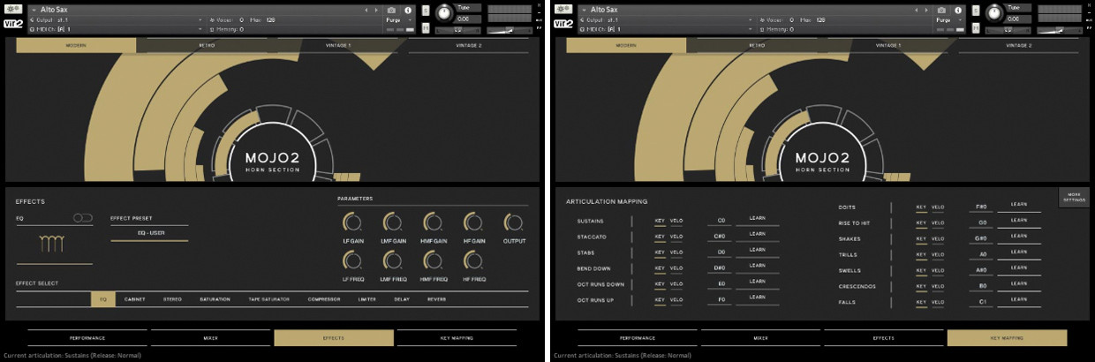
Task: Open MIDI Ch dropdown in Effects-page panel
Action: coord(116,28)
